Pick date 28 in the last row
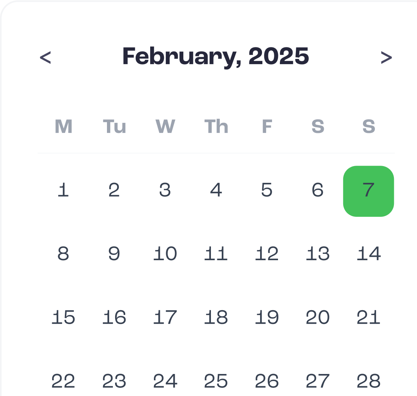 pos(369,381)
